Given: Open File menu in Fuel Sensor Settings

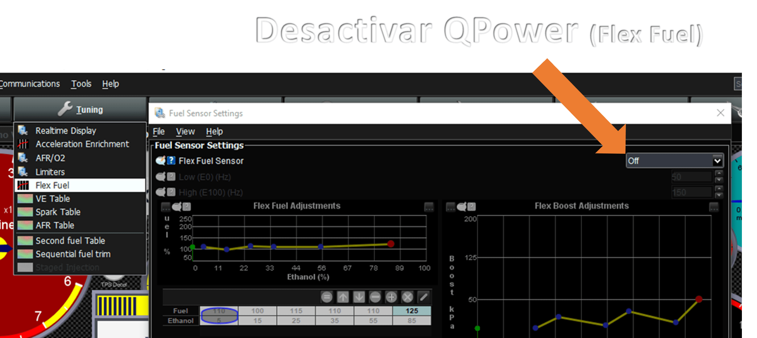Looking at the screenshot, I should [x=159, y=132].
